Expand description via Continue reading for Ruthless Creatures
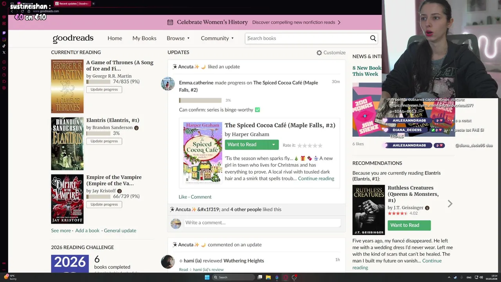The width and height of the screenshot is (501, 282). click(397, 264)
